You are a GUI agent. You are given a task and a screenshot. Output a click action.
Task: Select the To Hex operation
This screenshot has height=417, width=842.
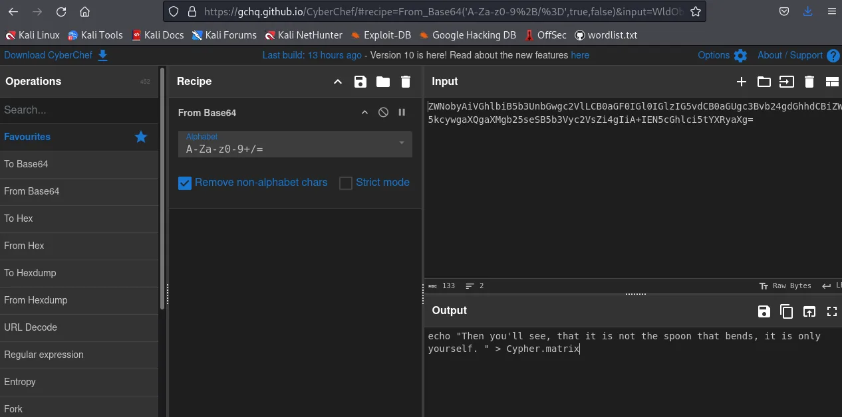[79, 218]
